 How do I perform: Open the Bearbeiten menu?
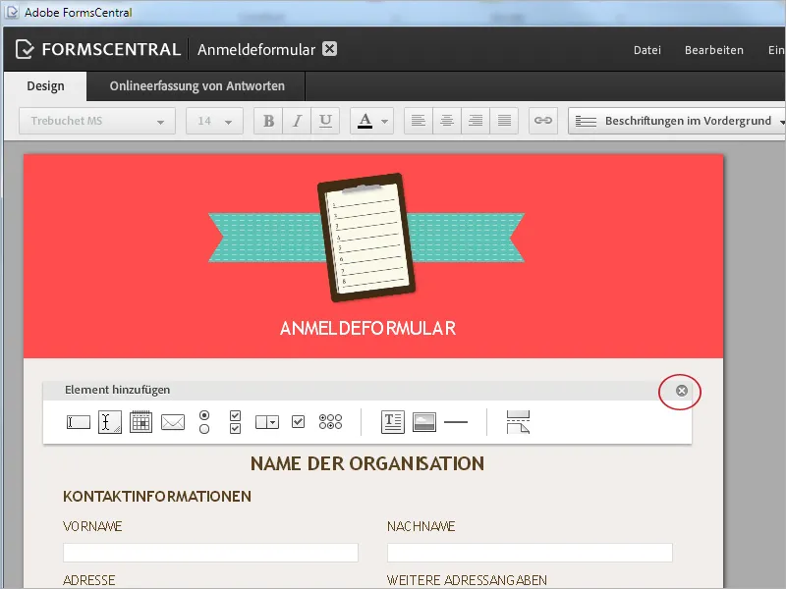[714, 49]
